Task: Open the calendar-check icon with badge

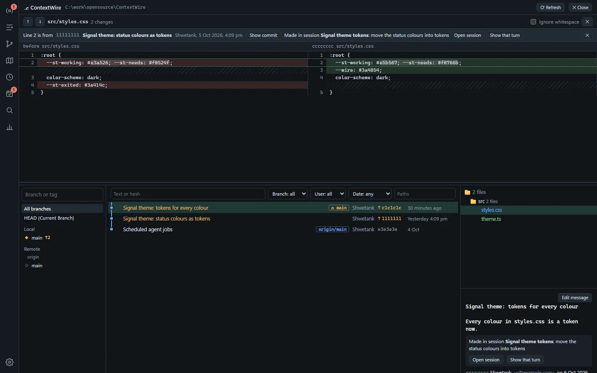Action: tap(10, 94)
